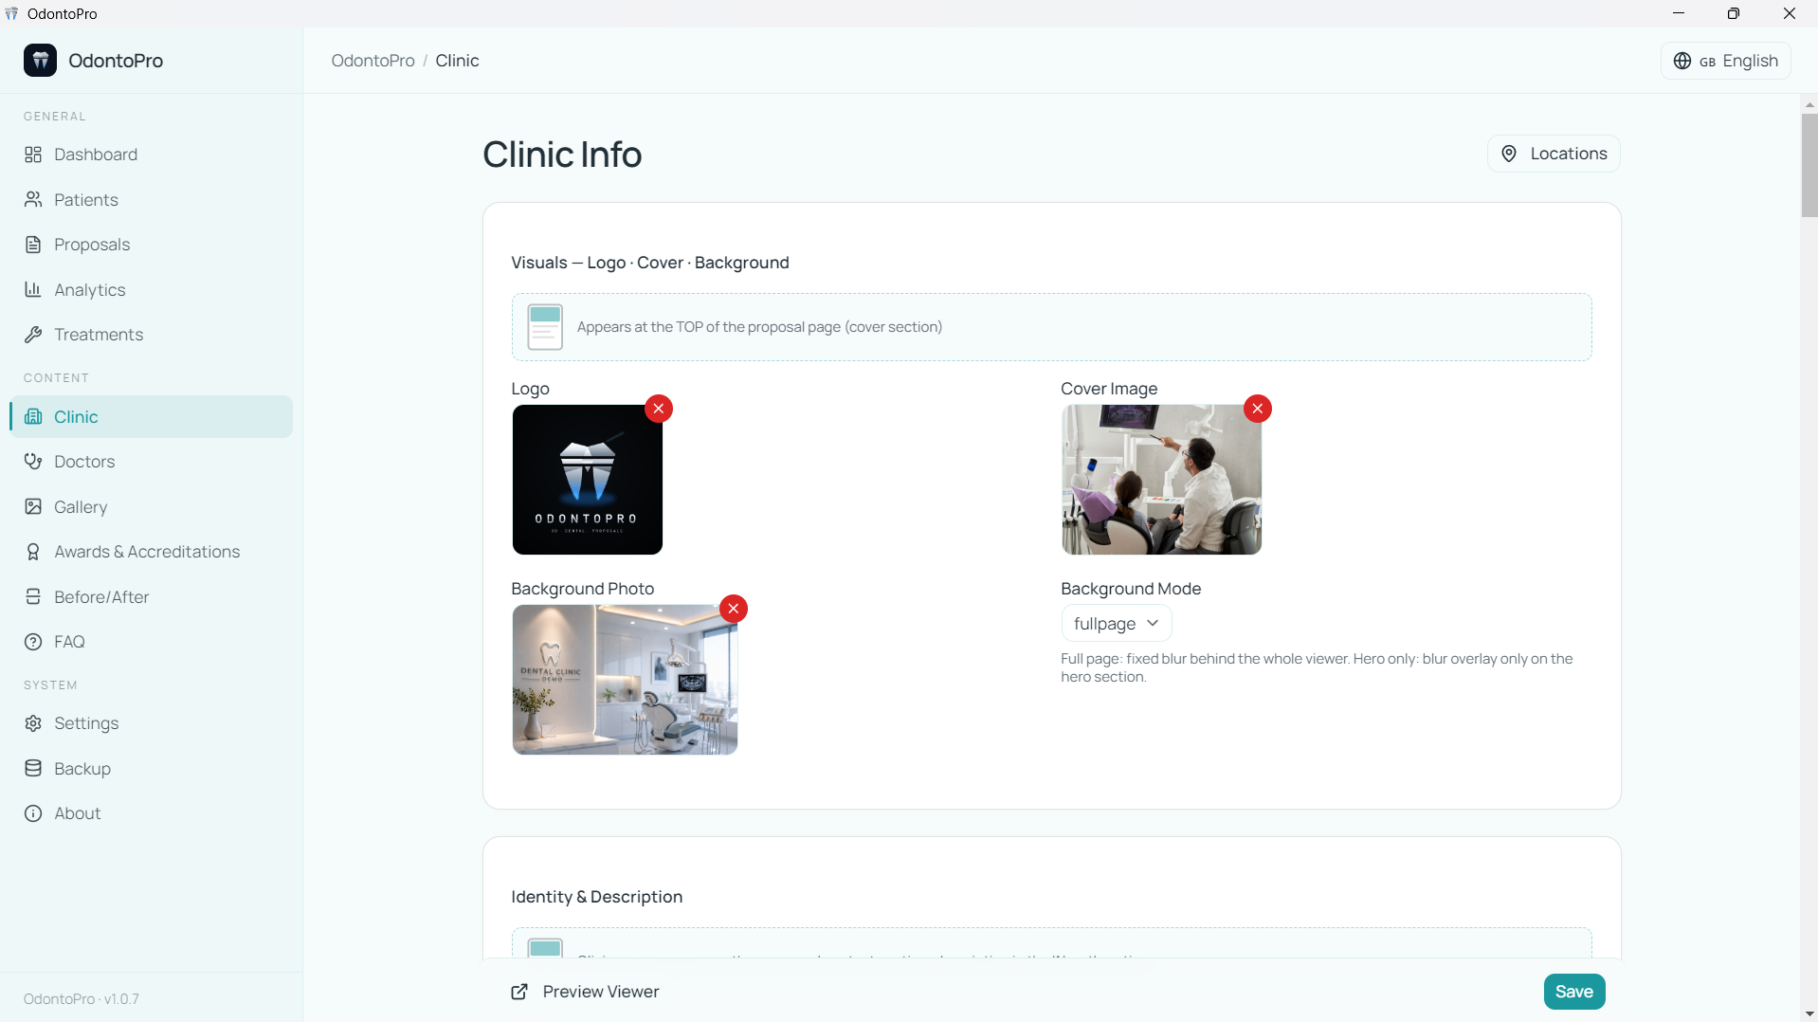The height and width of the screenshot is (1022, 1818).
Task: Click the cover section page layout icon
Action: pyautogui.click(x=545, y=327)
